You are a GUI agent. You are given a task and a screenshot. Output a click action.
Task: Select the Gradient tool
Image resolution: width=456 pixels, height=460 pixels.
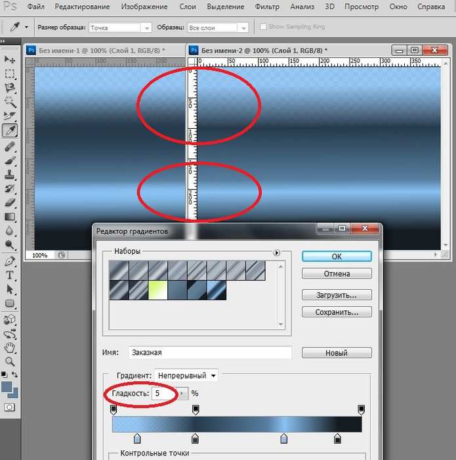pos(10,217)
